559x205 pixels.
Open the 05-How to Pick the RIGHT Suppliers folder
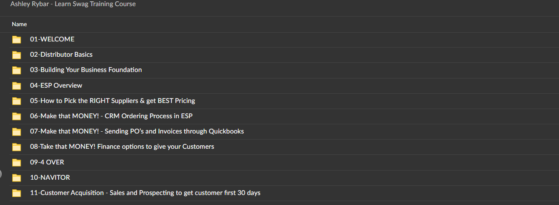pyautogui.click(x=112, y=101)
